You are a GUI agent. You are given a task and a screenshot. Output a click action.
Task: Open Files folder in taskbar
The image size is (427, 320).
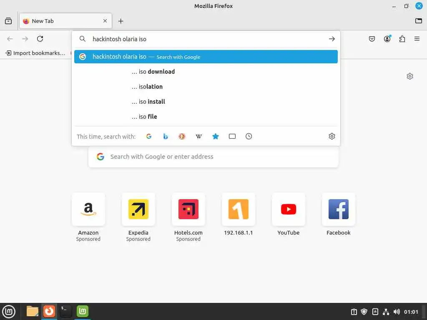(33, 311)
